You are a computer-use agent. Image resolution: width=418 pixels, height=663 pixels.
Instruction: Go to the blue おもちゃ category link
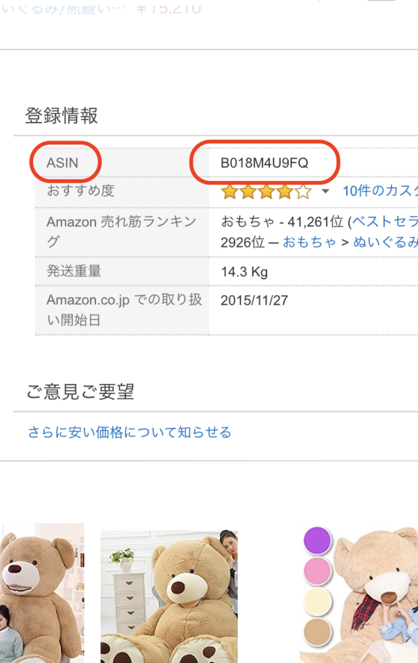click(x=310, y=242)
